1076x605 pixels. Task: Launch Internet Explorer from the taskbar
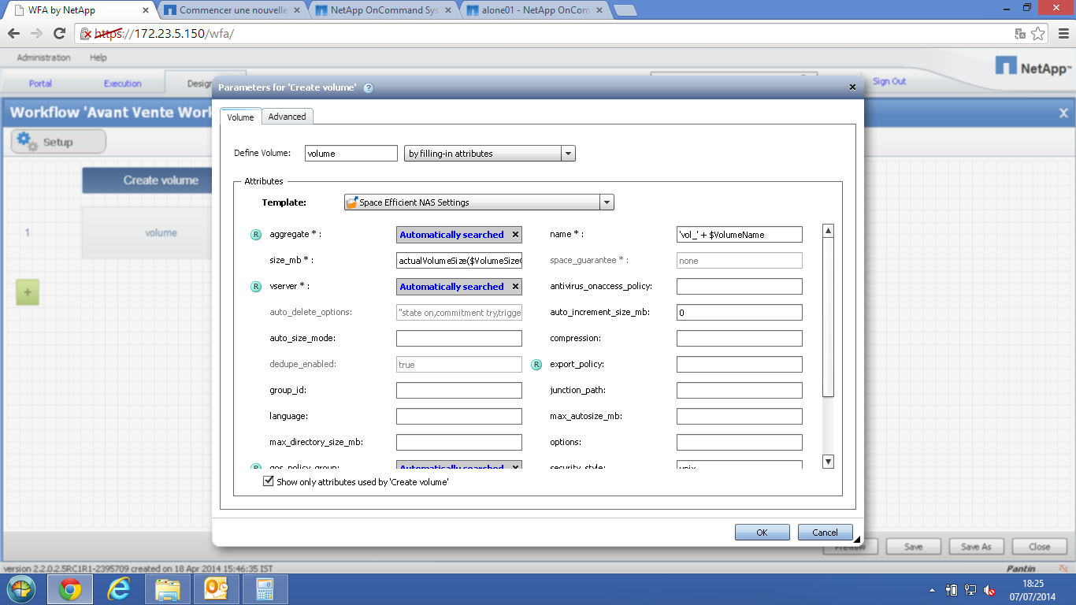point(120,589)
